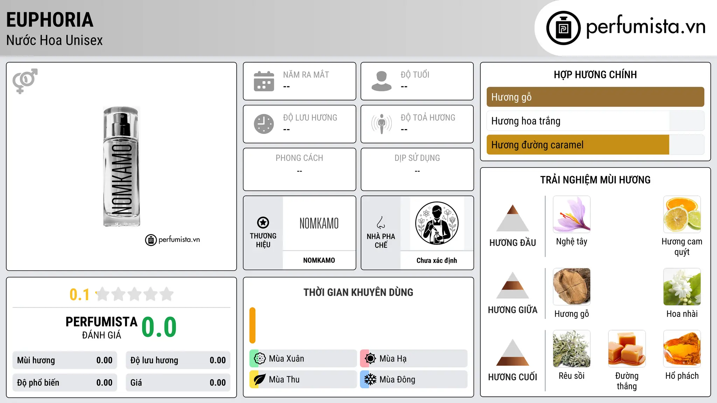Click the Thời Gian Khuyên Dùng heading
This screenshot has width=717, height=403.
tap(358, 292)
